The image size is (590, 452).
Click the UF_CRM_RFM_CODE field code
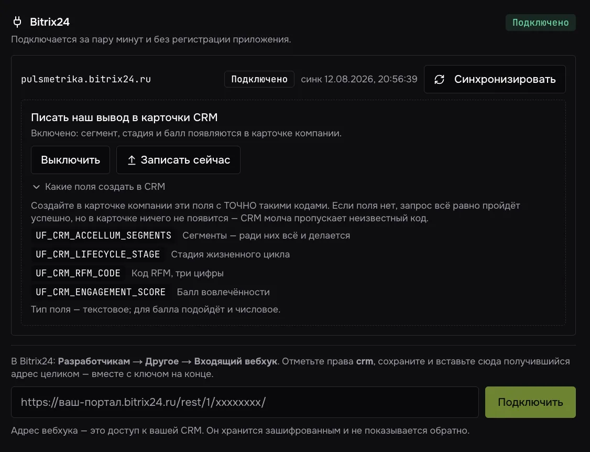[78, 273]
